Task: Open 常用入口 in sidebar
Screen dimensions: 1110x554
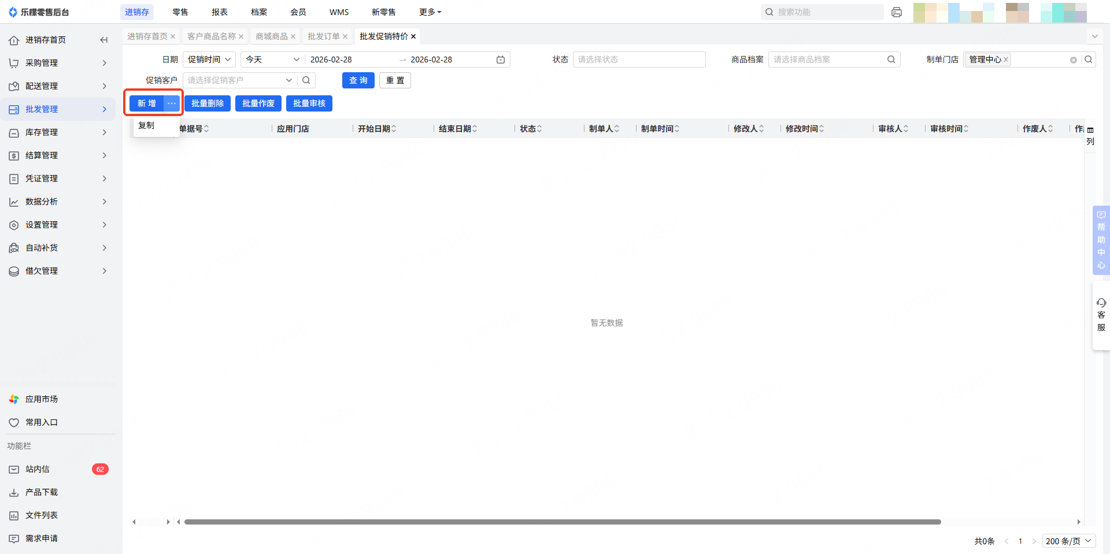Action: [x=58, y=422]
